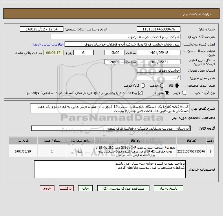Choose the جزیی purchase type radio

184,93
